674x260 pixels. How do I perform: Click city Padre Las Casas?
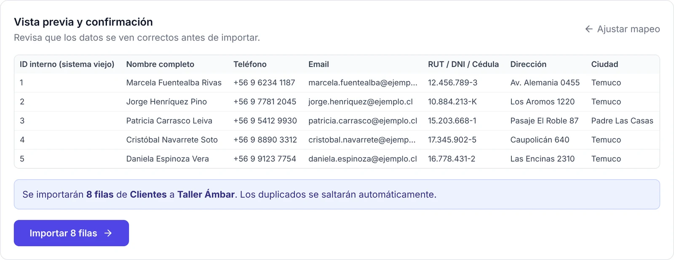click(622, 121)
